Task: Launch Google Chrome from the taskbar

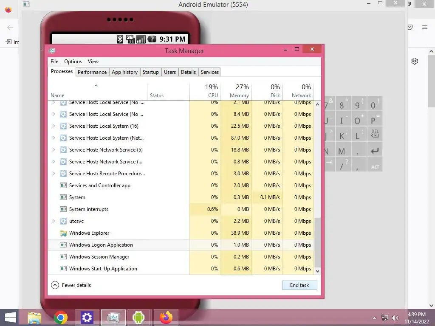Action: pos(61,318)
